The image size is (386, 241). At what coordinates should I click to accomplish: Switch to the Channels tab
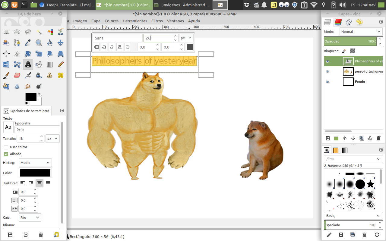click(x=338, y=22)
